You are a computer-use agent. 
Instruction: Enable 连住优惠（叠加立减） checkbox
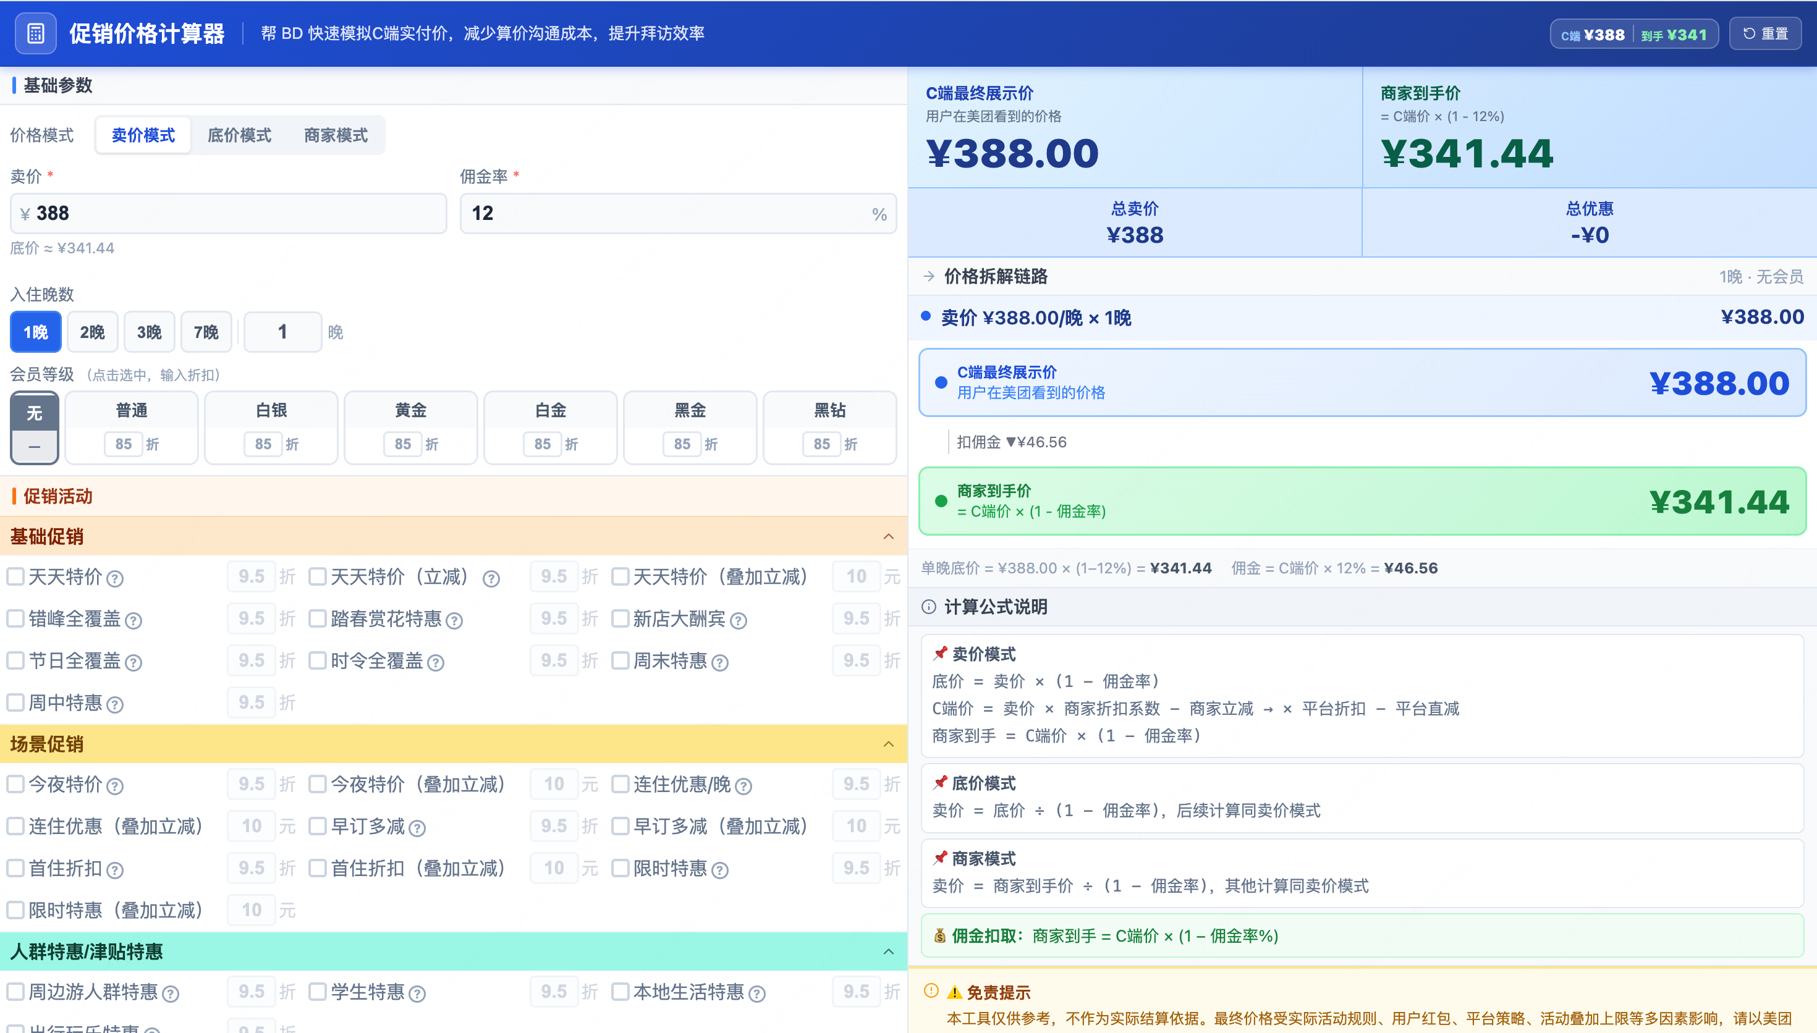[x=15, y=825]
